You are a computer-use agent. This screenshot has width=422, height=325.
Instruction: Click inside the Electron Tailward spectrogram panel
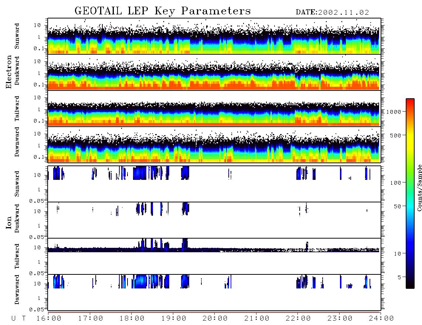point(214,108)
